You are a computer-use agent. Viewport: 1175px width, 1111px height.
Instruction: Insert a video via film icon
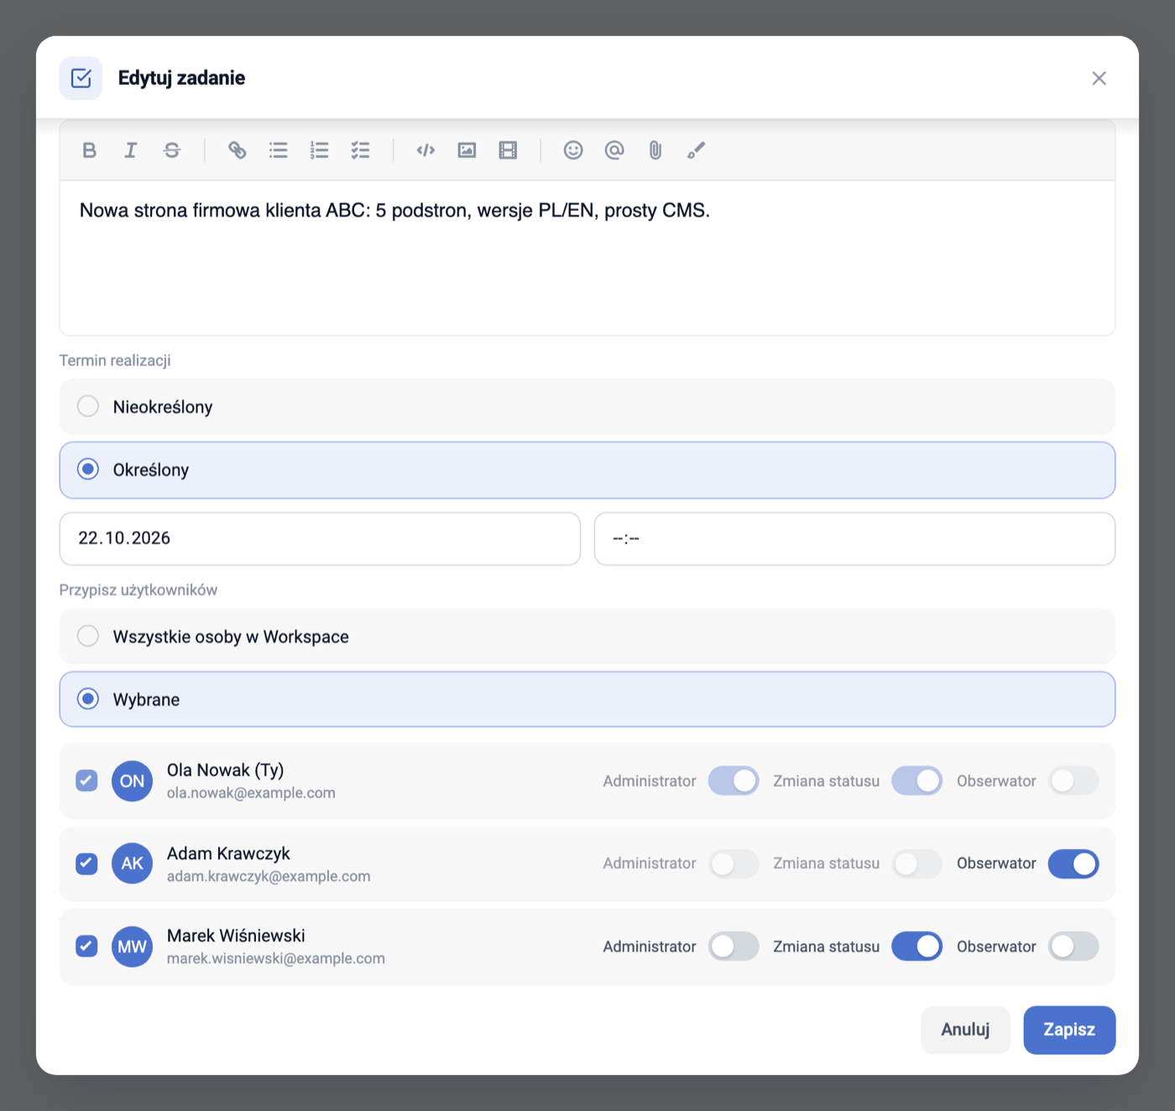509,150
